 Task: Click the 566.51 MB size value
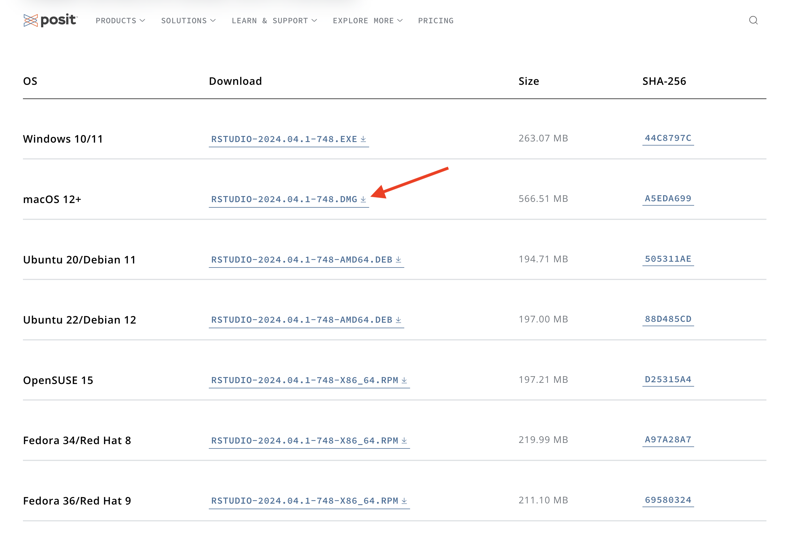pyautogui.click(x=543, y=199)
